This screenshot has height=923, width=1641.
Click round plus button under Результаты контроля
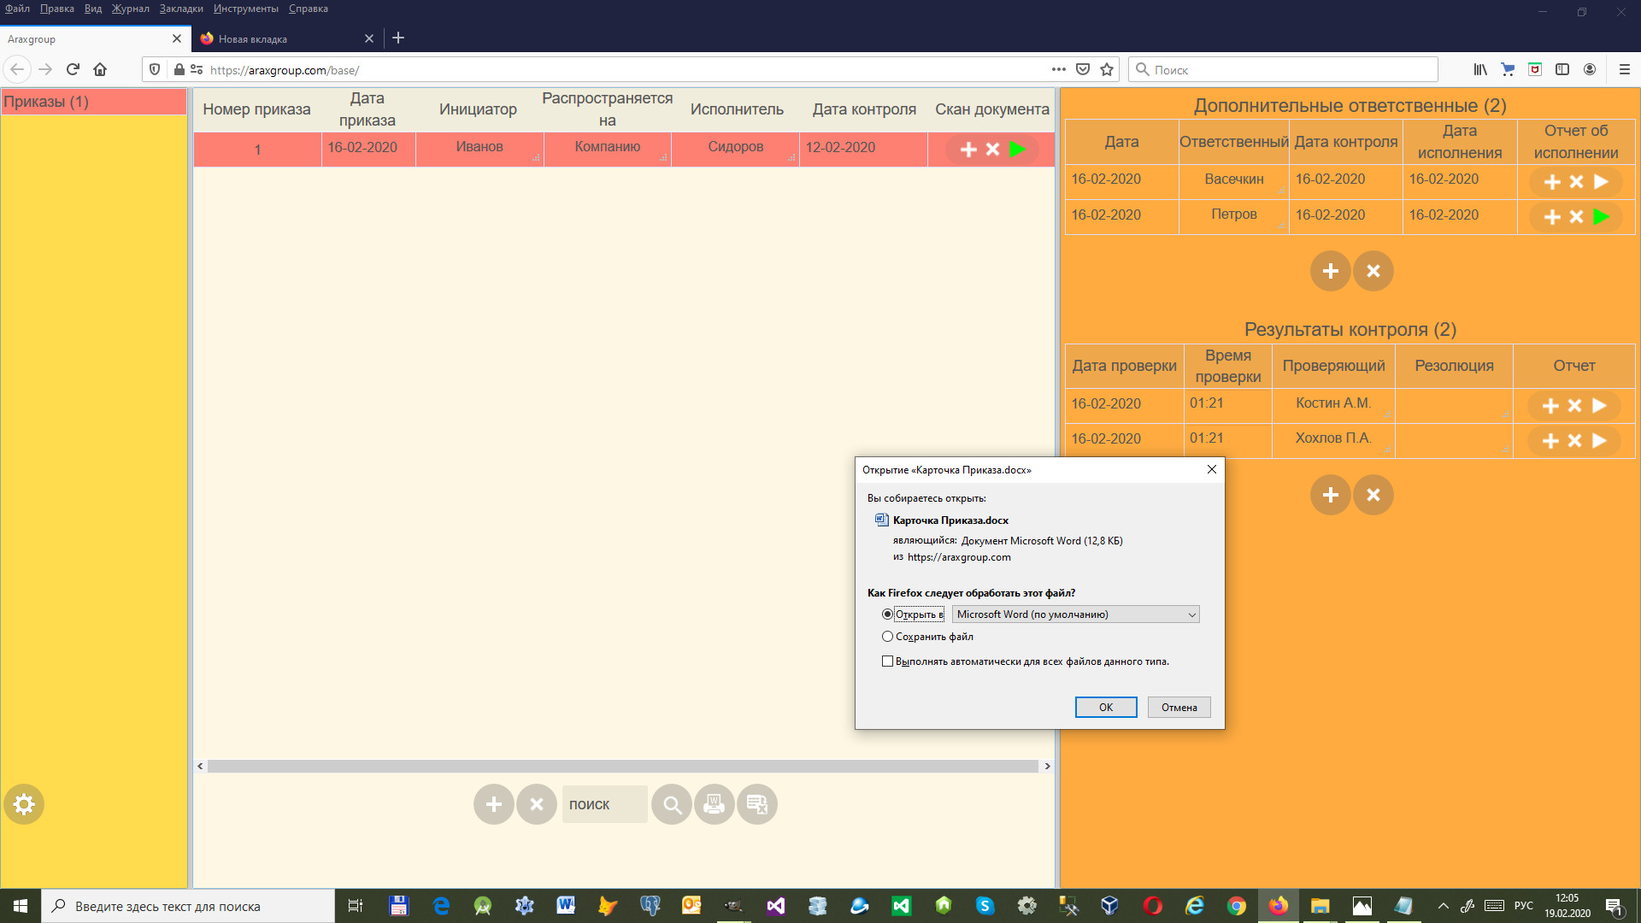point(1330,495)
